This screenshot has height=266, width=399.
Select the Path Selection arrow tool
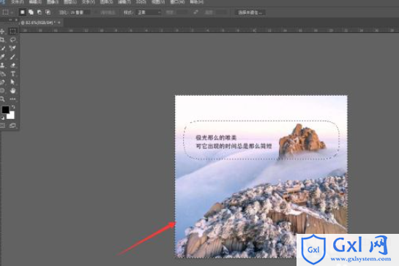pos(12,82)
